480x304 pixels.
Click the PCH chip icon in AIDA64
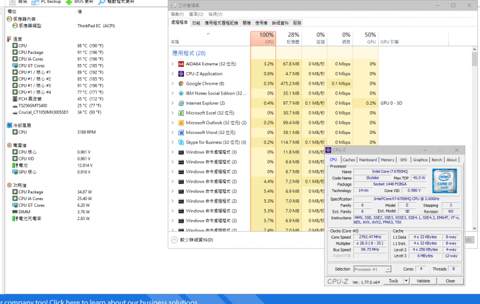coord(15,99)
